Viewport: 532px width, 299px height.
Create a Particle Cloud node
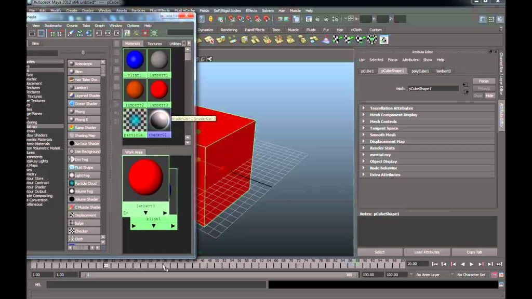84,183
